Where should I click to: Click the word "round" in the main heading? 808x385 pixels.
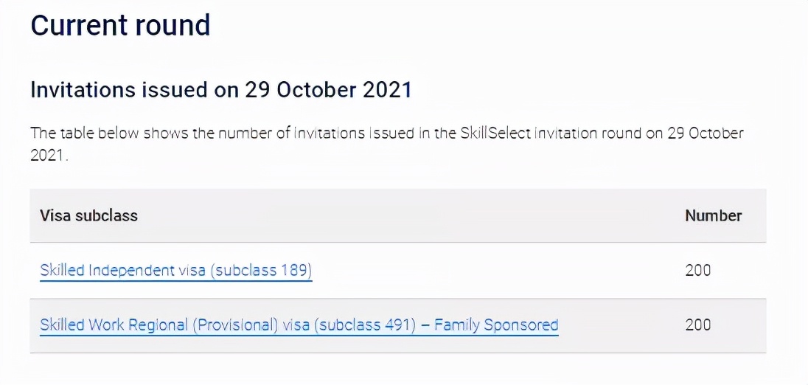[x=173, y=25]
